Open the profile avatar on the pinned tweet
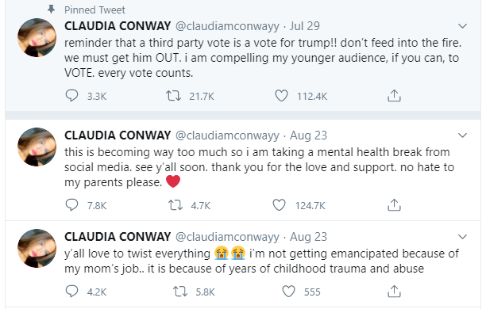Image resolution: width=486 pixels, height=309 pixels. pyautogui.click(x=37, y=37)
